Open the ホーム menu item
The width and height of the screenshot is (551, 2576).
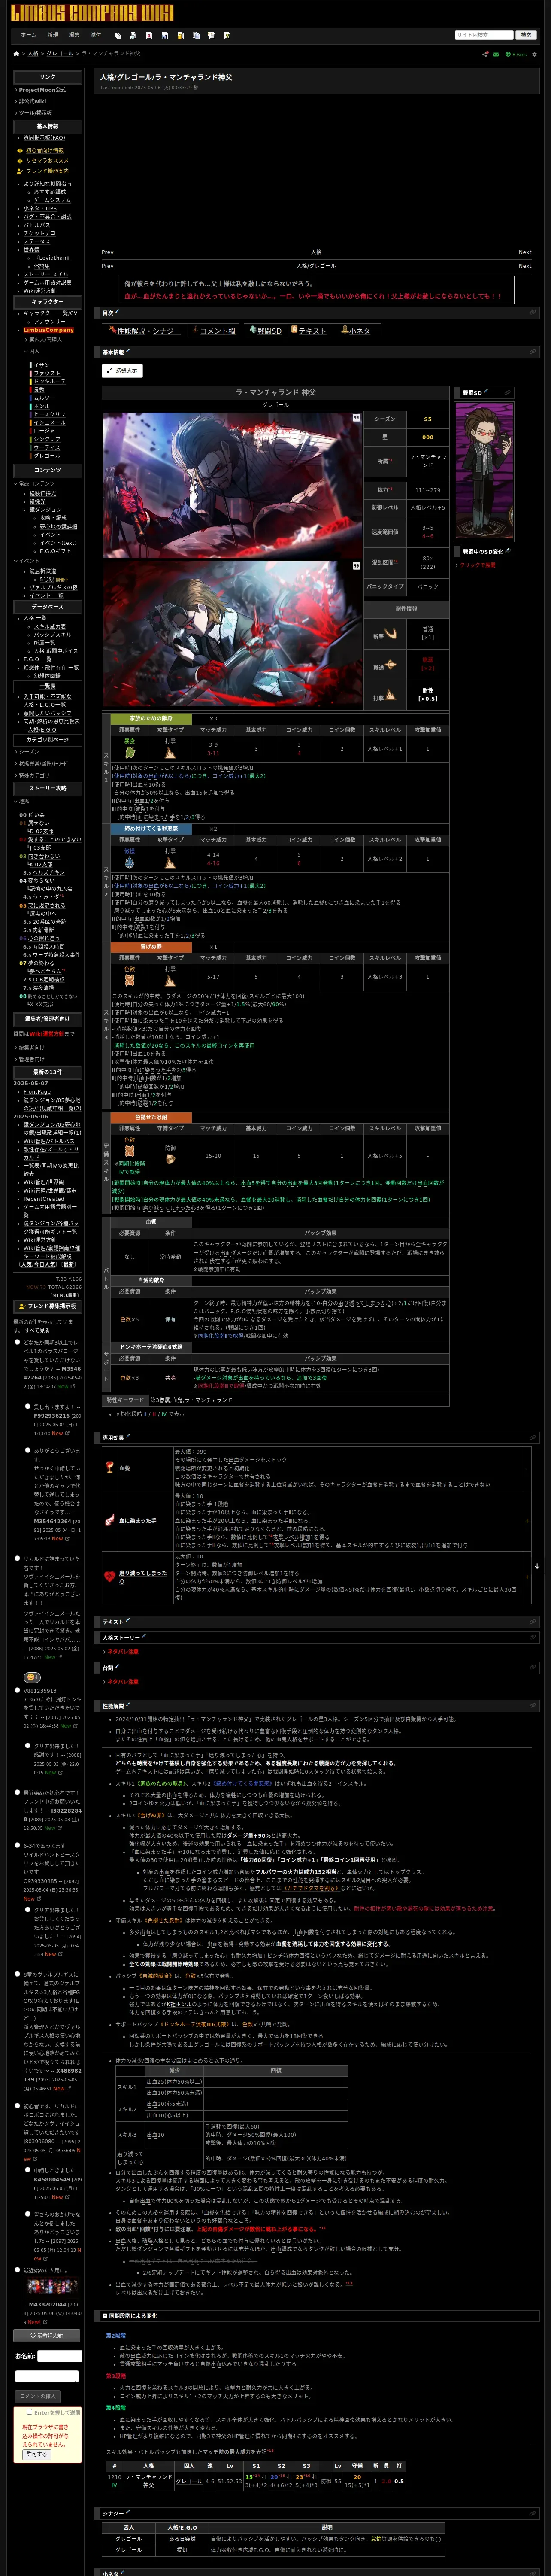[x=29, y=35]
